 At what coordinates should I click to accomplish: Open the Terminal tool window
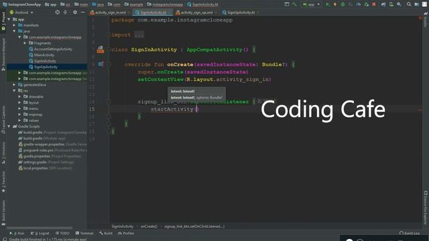click(x=84, y=233)
